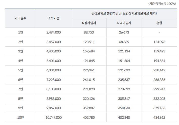
Task: Click 혼합 value 434,962
Action: (159, 117)
